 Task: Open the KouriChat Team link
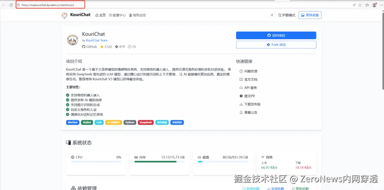click(97, 40)
